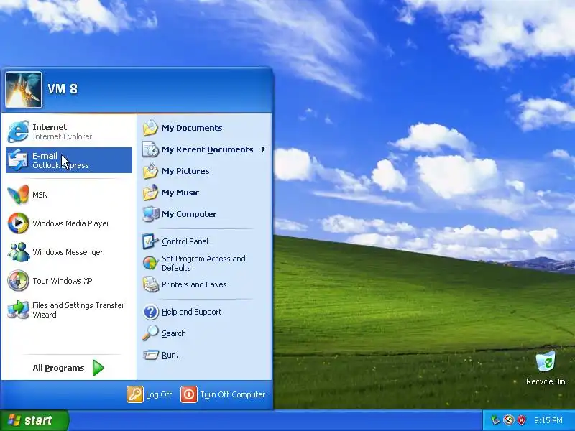Open Files and Settings Transfer Wizard icon
The image size is (575, 431).
click(18, 310)
